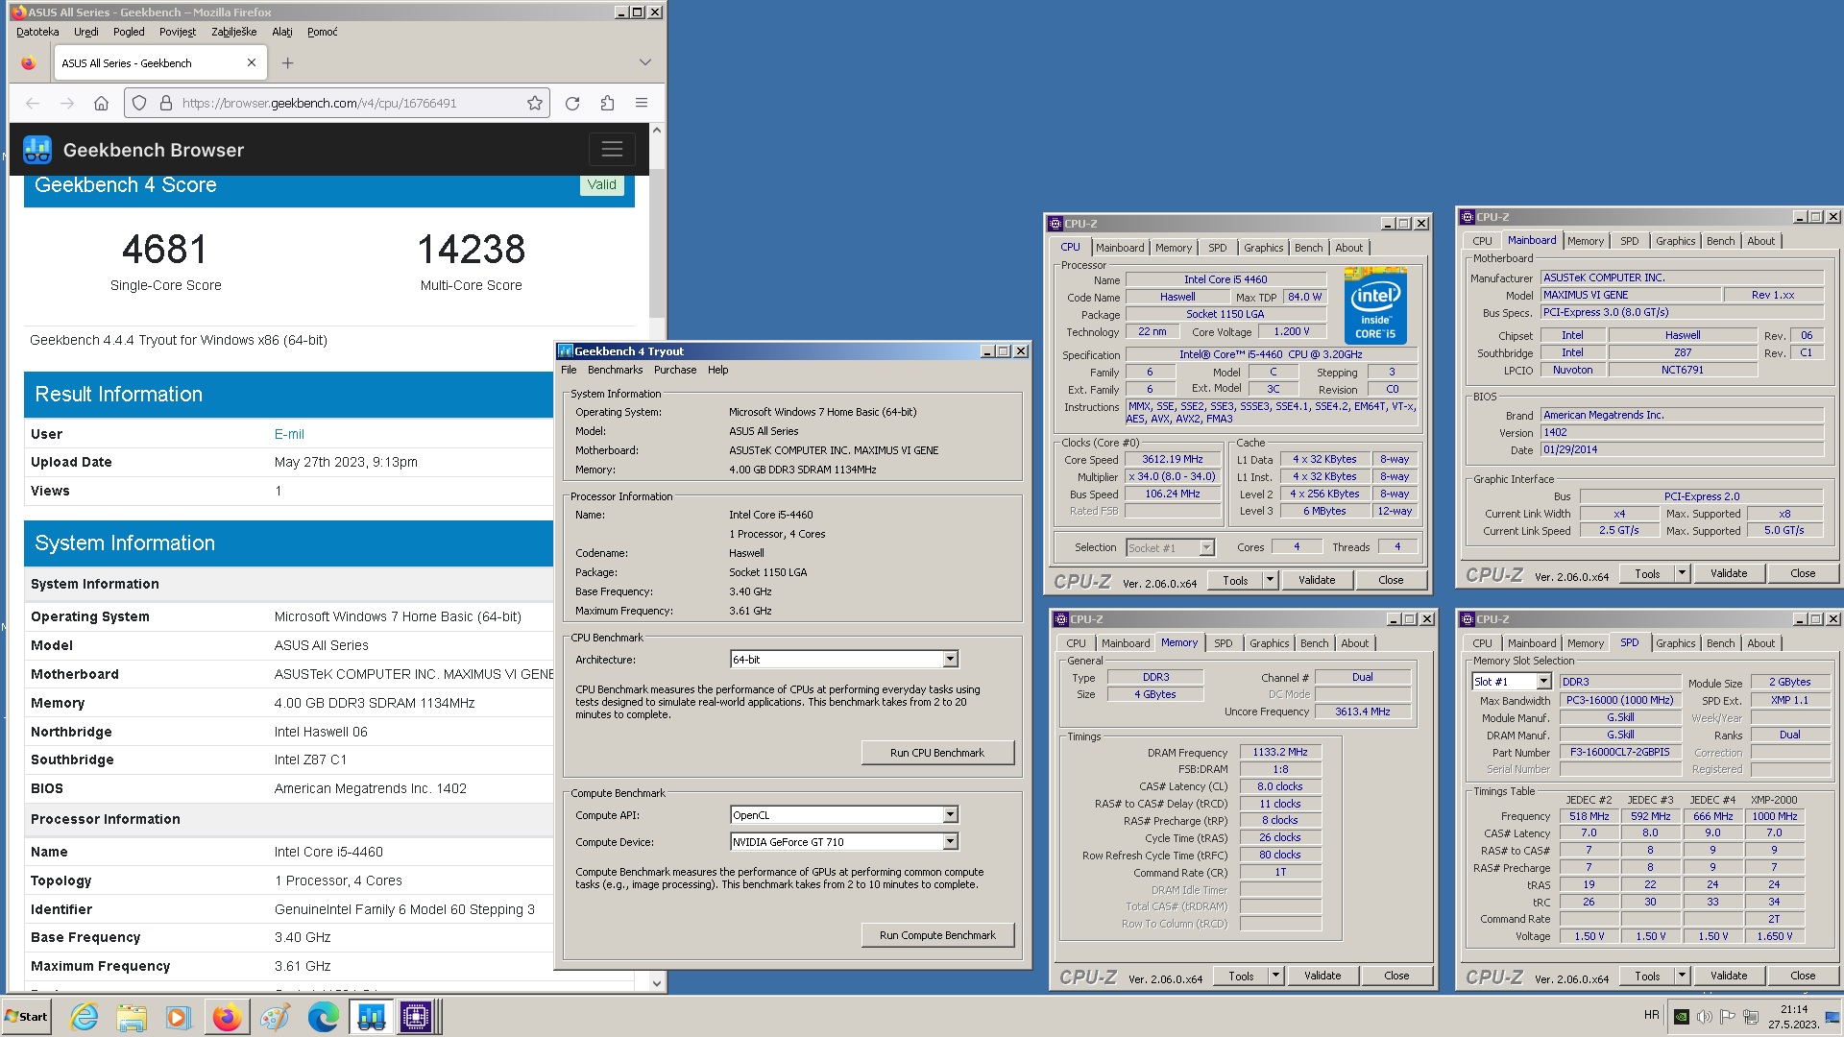This screenshot has width=1844, height=1037.
Task: Launch Internet Explorer from the taskbar
Action: tap(85, 1017)
